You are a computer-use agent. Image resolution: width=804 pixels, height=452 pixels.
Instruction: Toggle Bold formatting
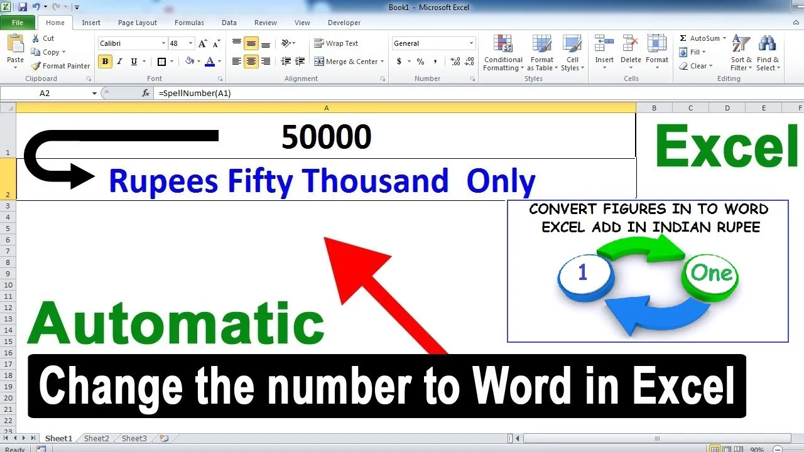[x=105, y=62]
